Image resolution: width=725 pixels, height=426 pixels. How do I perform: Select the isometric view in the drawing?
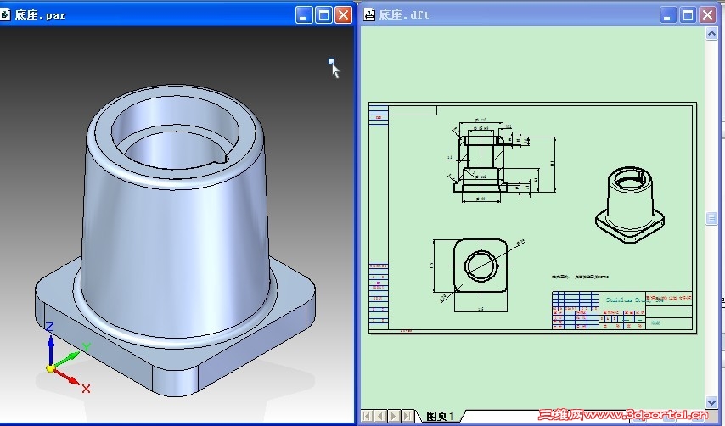630,205
